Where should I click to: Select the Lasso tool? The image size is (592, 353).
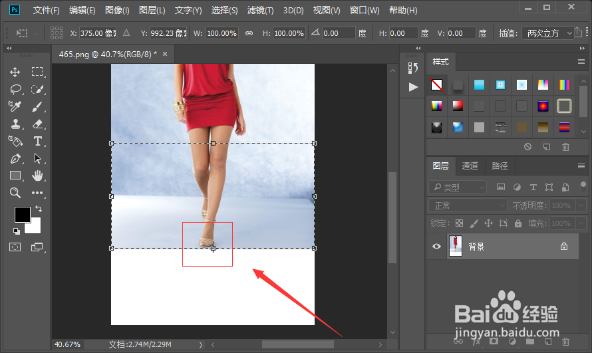point(15,89)
